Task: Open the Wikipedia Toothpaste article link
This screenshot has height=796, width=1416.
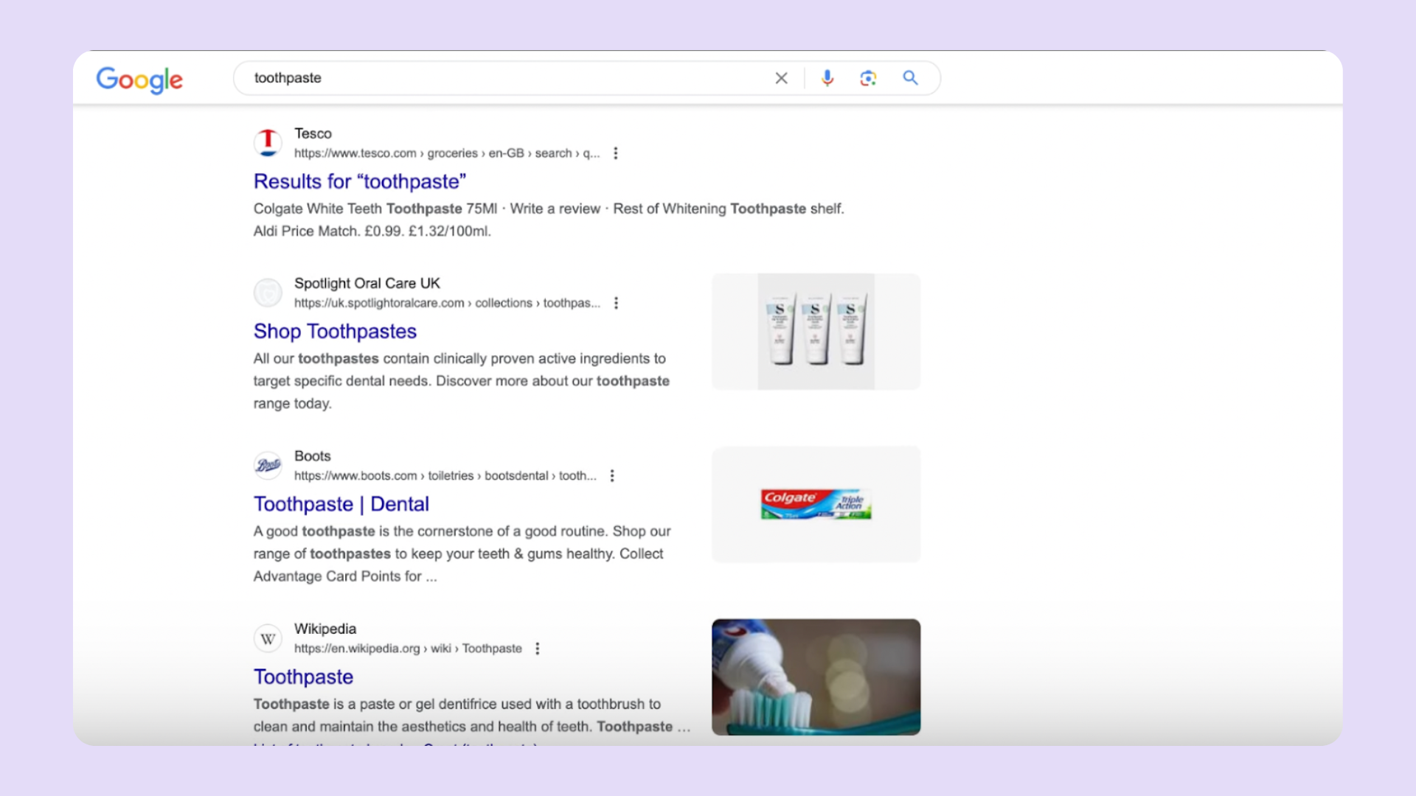Action: pyautogui.click(x=303, y=677)
